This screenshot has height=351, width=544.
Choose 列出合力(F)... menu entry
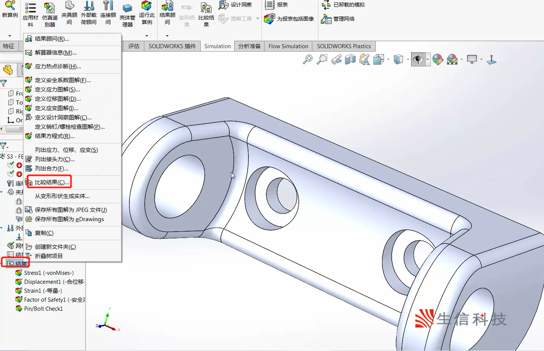pos(72,168)
